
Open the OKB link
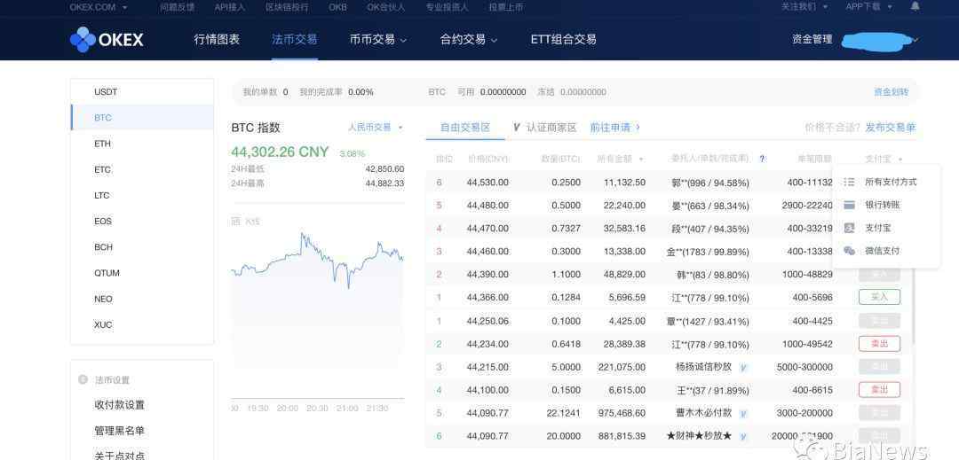[x=337, y=7]
